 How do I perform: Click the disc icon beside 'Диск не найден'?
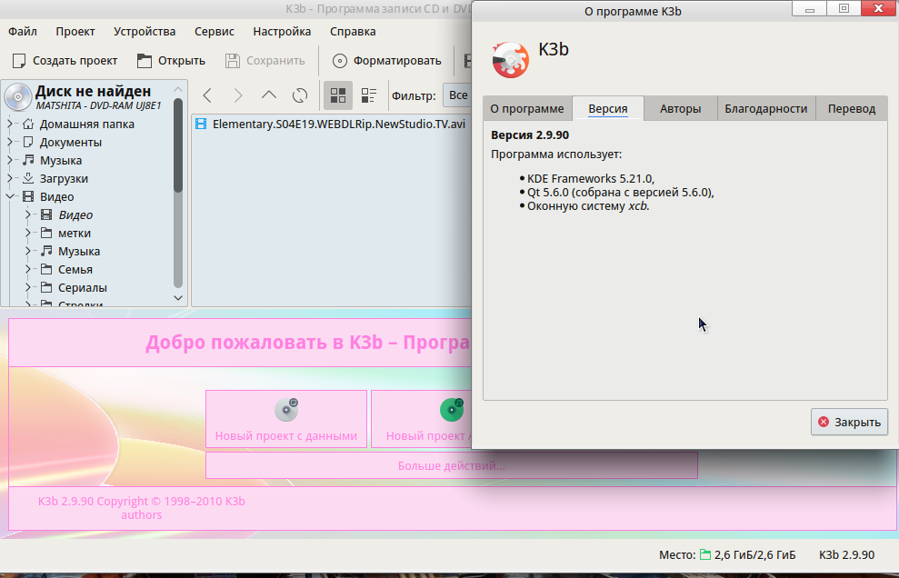pos(18,97)
